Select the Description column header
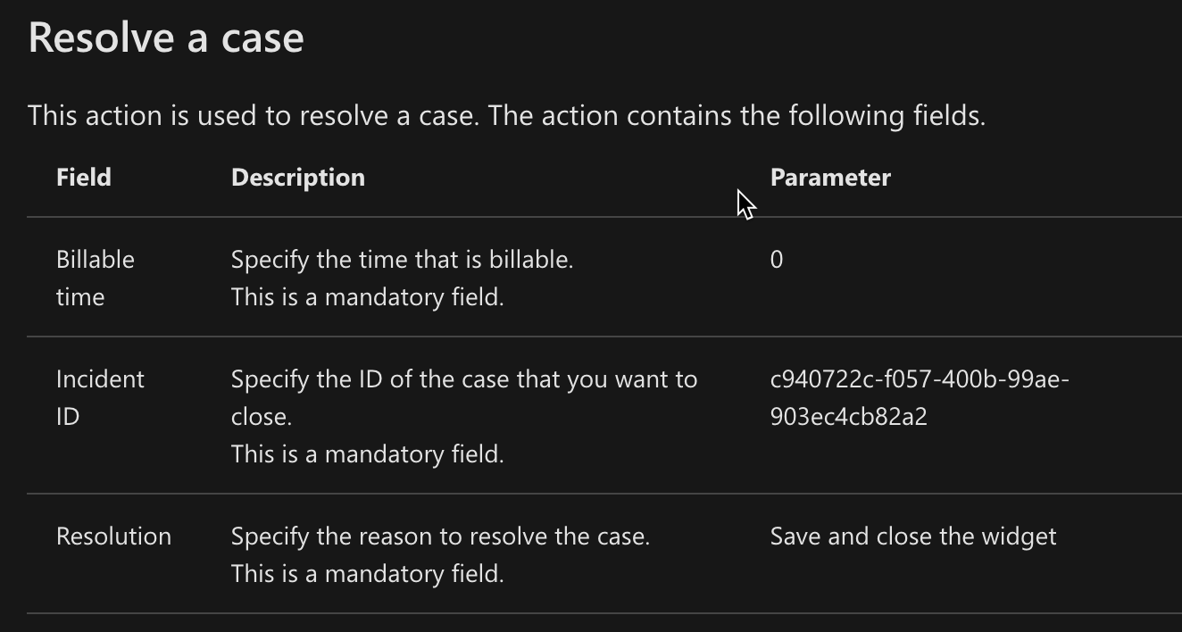This screenshot has width=1182, height=632. pyautogui.click(x=298, y=178)
